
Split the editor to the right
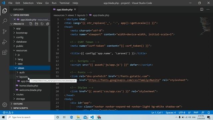(x=202, y=9)
